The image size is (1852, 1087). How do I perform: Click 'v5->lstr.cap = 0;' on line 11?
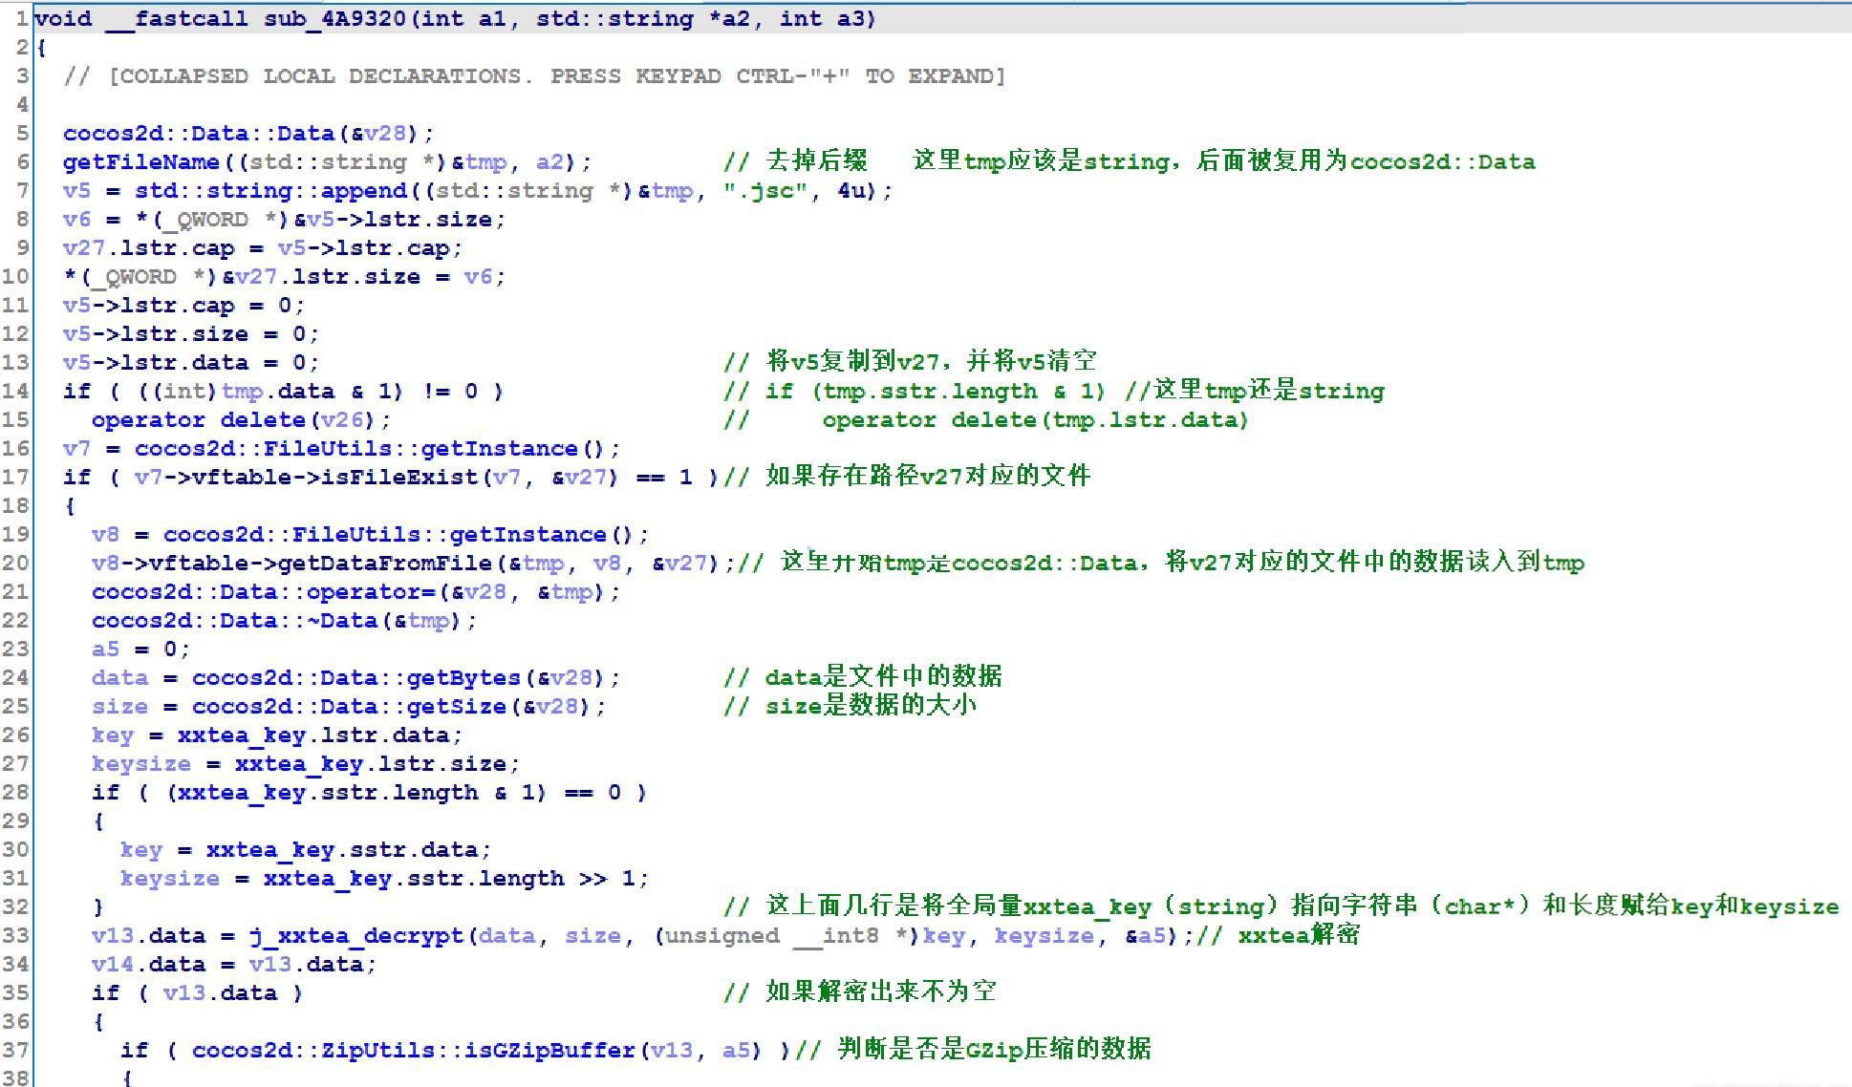coord(183,306)
